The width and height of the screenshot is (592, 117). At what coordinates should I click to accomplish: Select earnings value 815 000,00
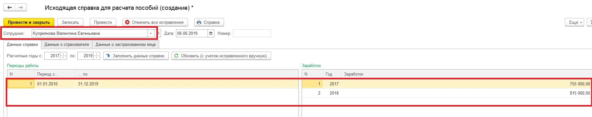pyautogui.click(x=467, y=93)
